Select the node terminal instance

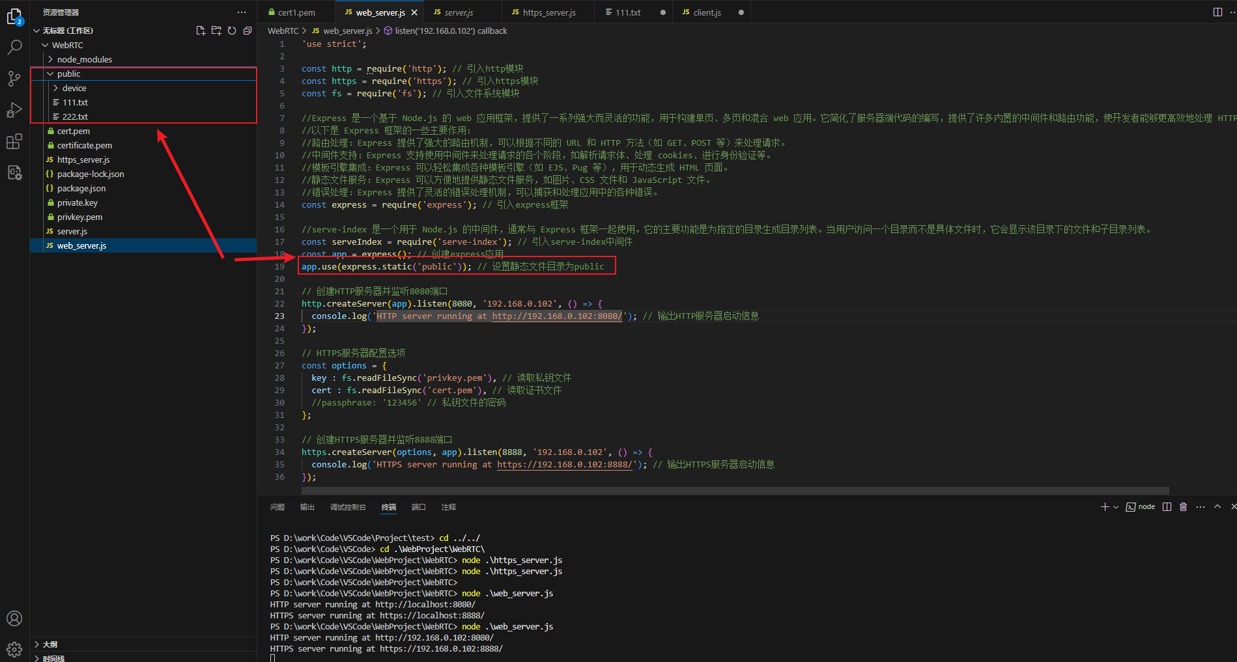(x=1141, y=507)
